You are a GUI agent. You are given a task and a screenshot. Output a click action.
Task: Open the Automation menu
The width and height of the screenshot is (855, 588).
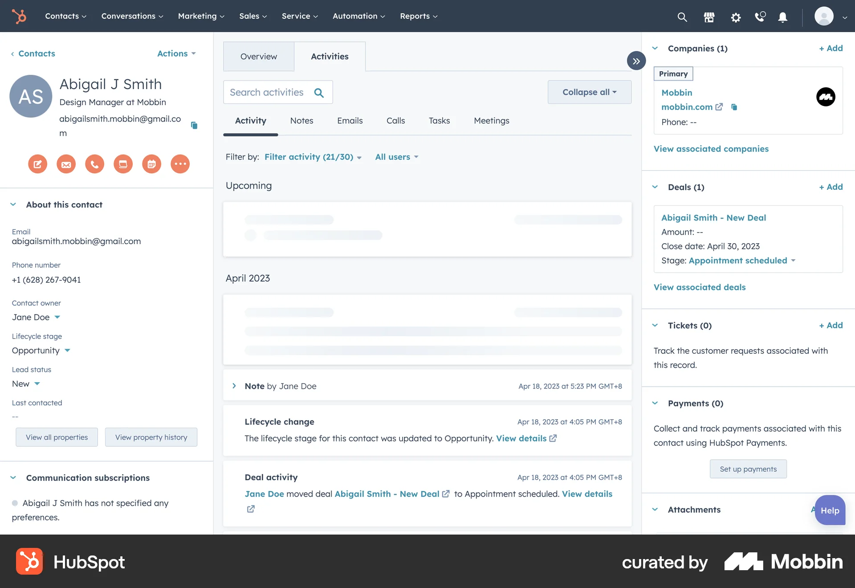pos(359,16)
